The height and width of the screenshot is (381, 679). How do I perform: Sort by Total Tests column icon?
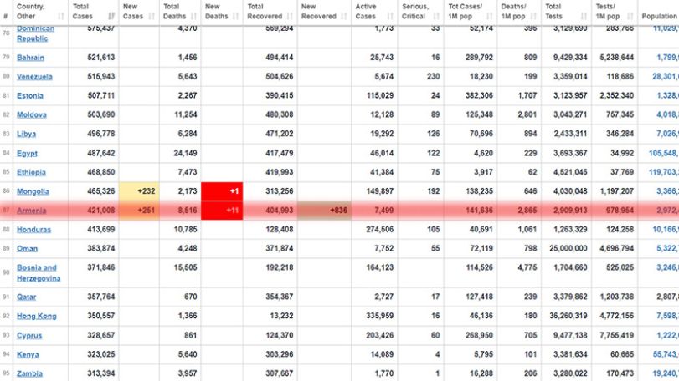584,17
